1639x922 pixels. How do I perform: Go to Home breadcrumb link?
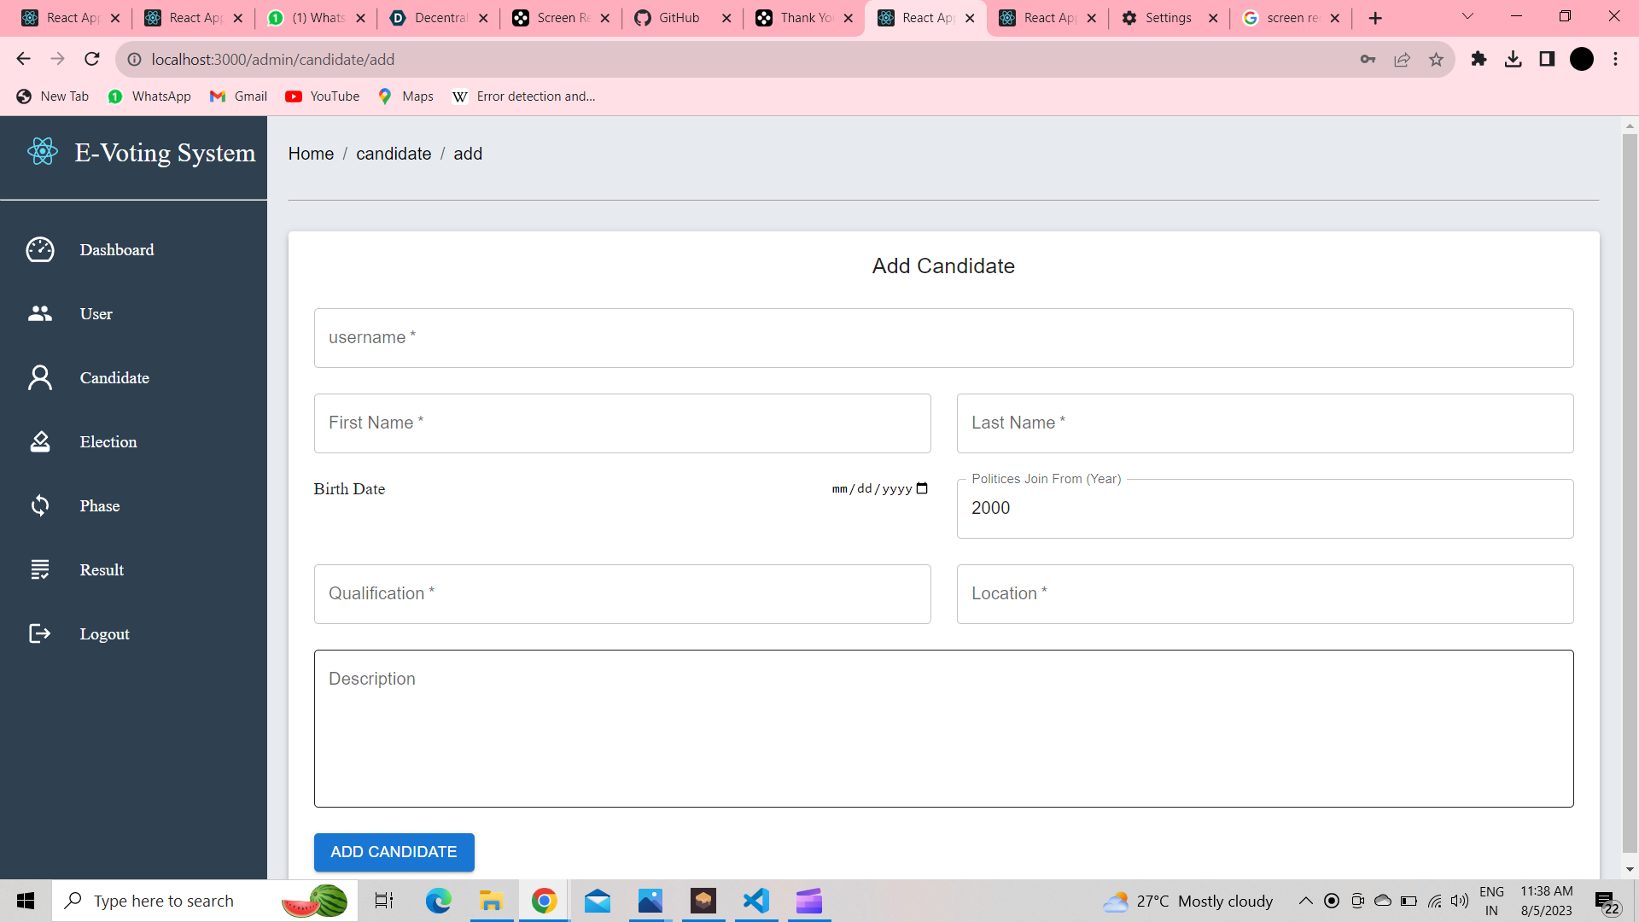tap(311, 154)
